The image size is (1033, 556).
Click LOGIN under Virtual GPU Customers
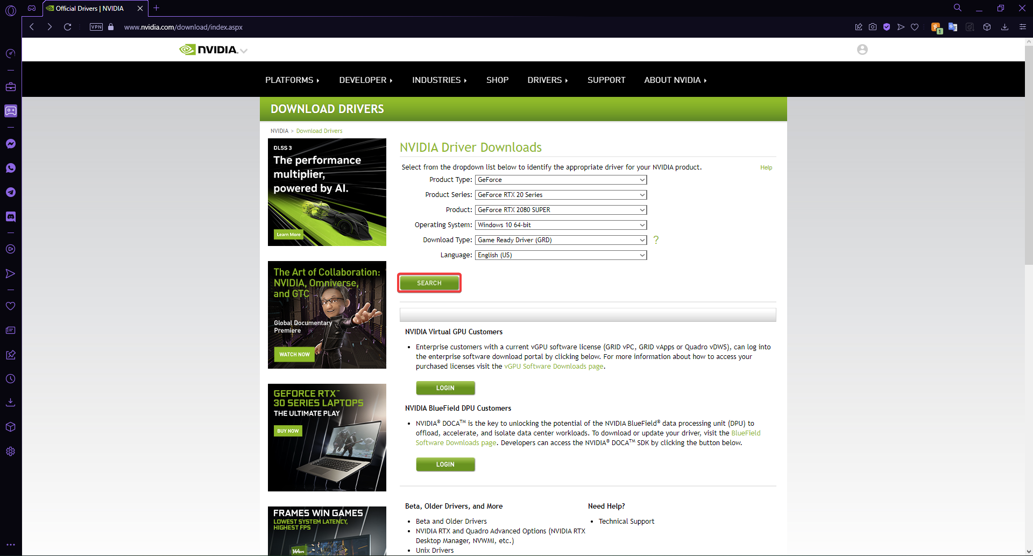445,388
